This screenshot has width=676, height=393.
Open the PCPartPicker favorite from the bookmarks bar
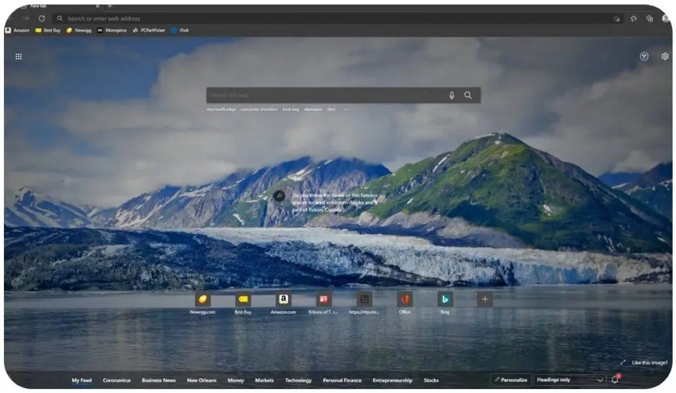pos(149,30)
